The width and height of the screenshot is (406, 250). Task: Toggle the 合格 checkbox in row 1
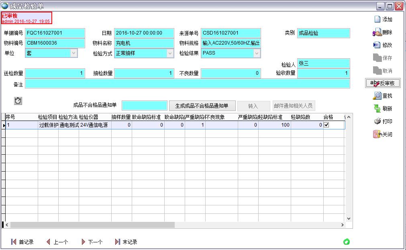(326, 125)
